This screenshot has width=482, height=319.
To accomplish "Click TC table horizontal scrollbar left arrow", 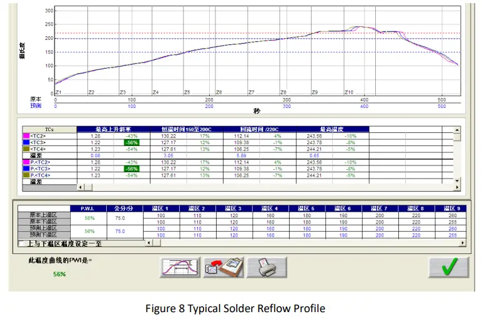I will 81,187.
